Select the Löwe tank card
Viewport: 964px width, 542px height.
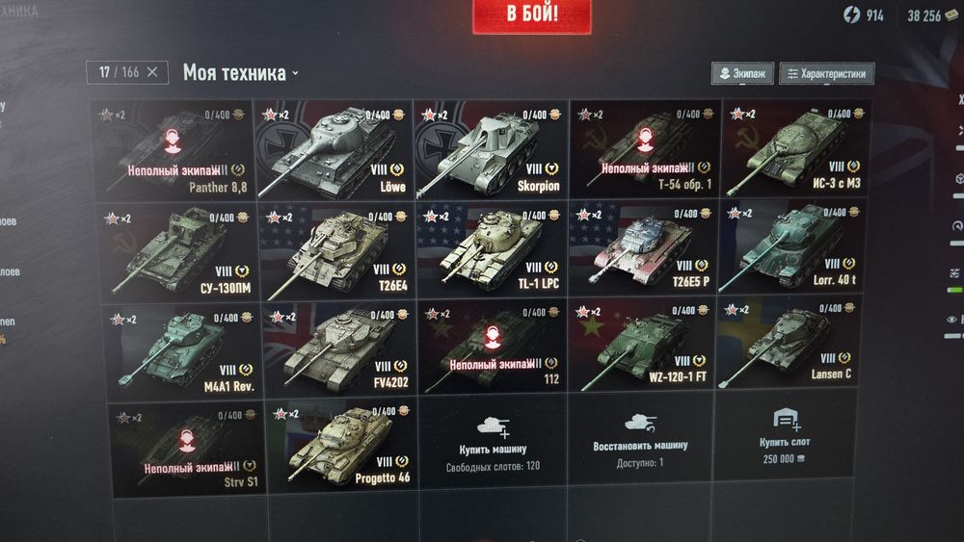coord(333,150)
